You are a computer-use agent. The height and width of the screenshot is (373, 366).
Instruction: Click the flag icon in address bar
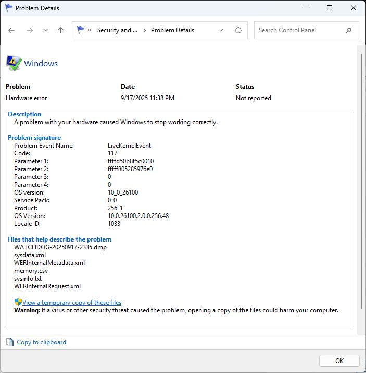coord(81,30)
